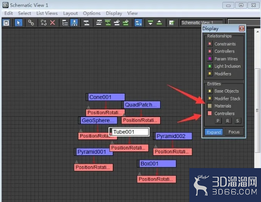Click the green Arrange Selected icon
Image resolution: width=261 pixels, height=202 pixels.
tap(108, 23)
